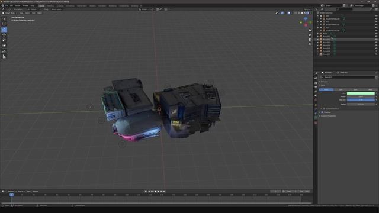The image size is (379, 213).
Task: Click the light Power value field
Action: point(361,96)
